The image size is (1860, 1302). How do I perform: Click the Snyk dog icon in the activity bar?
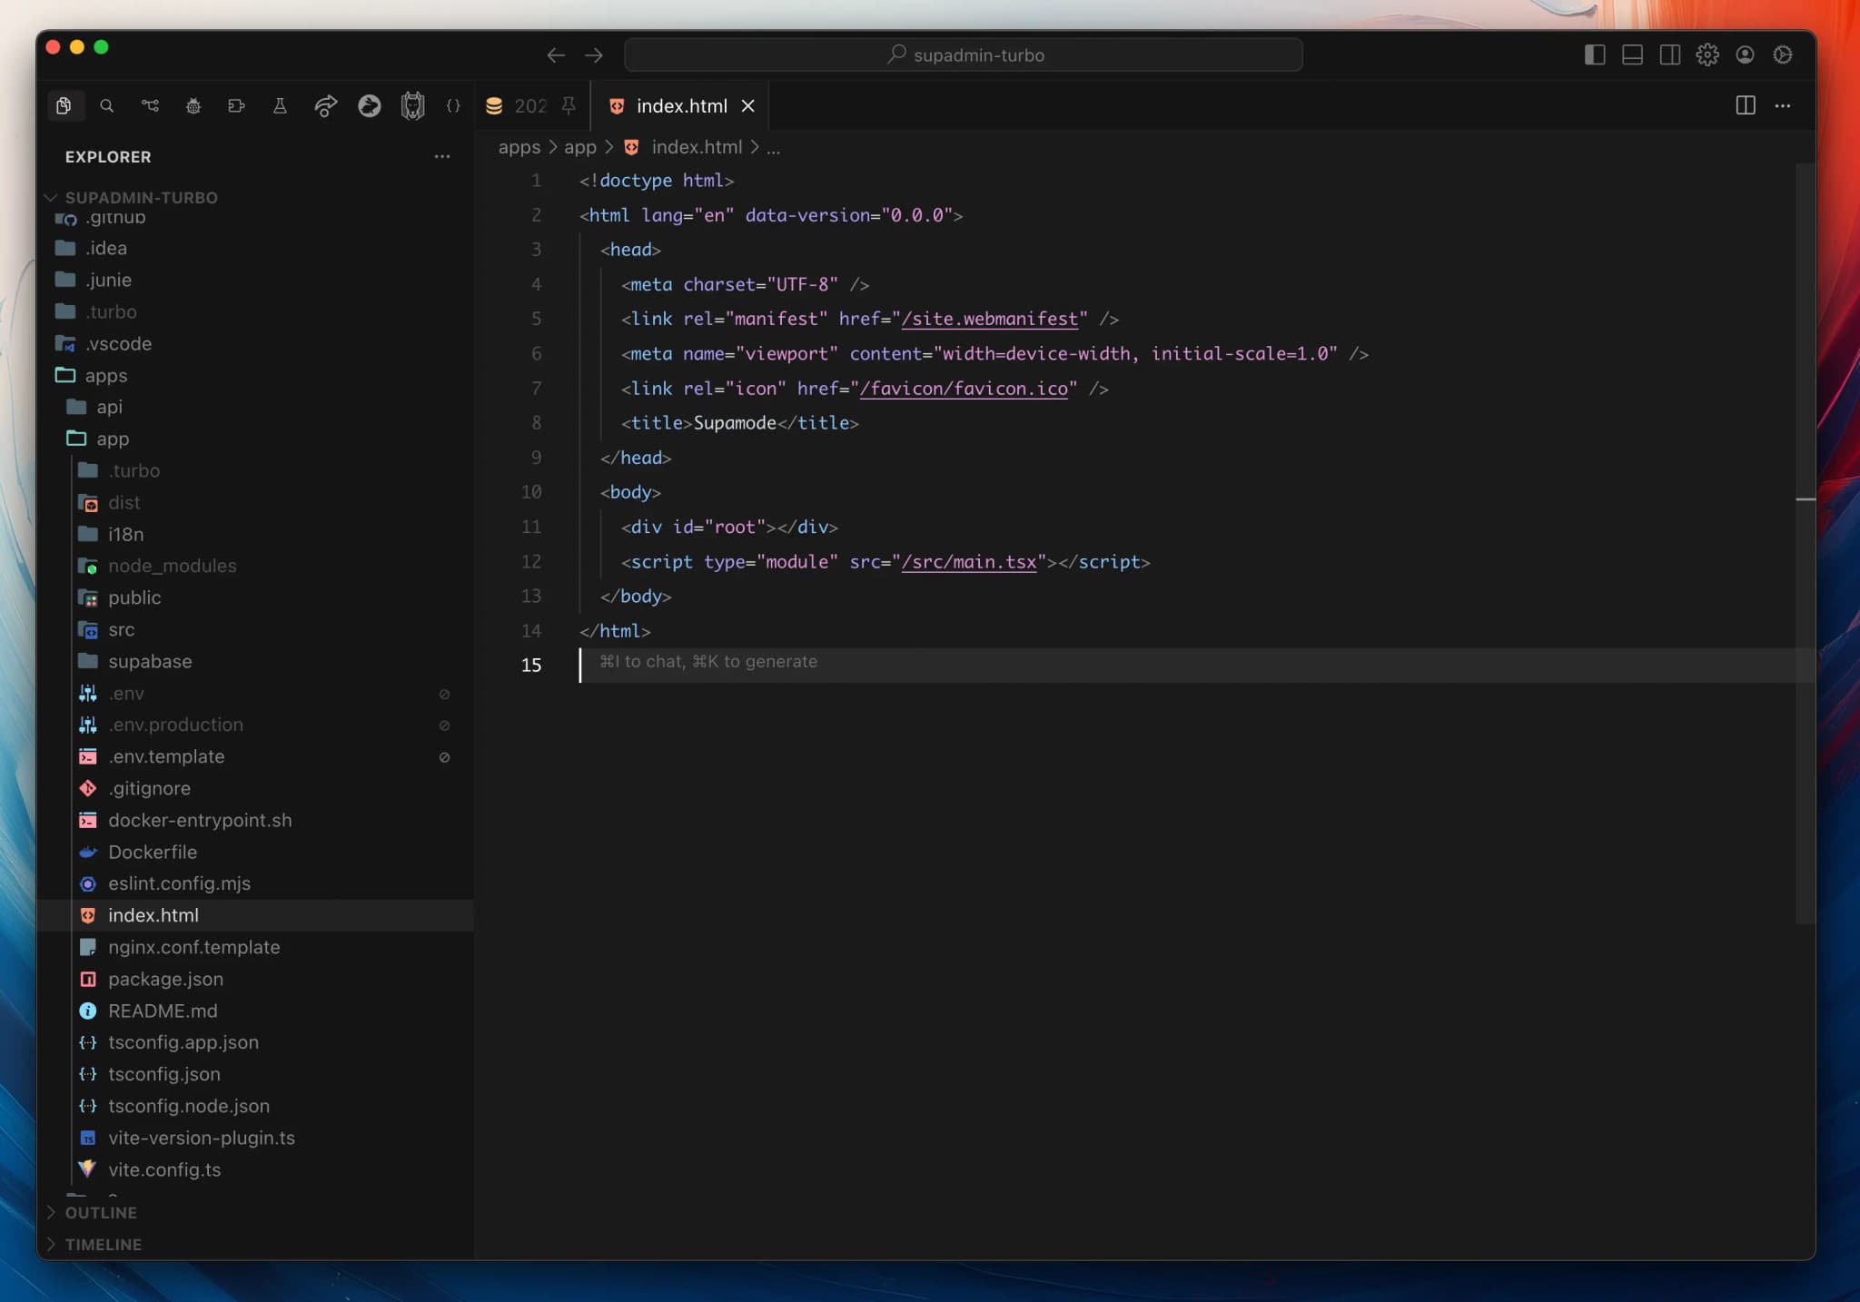coord(412,106)
